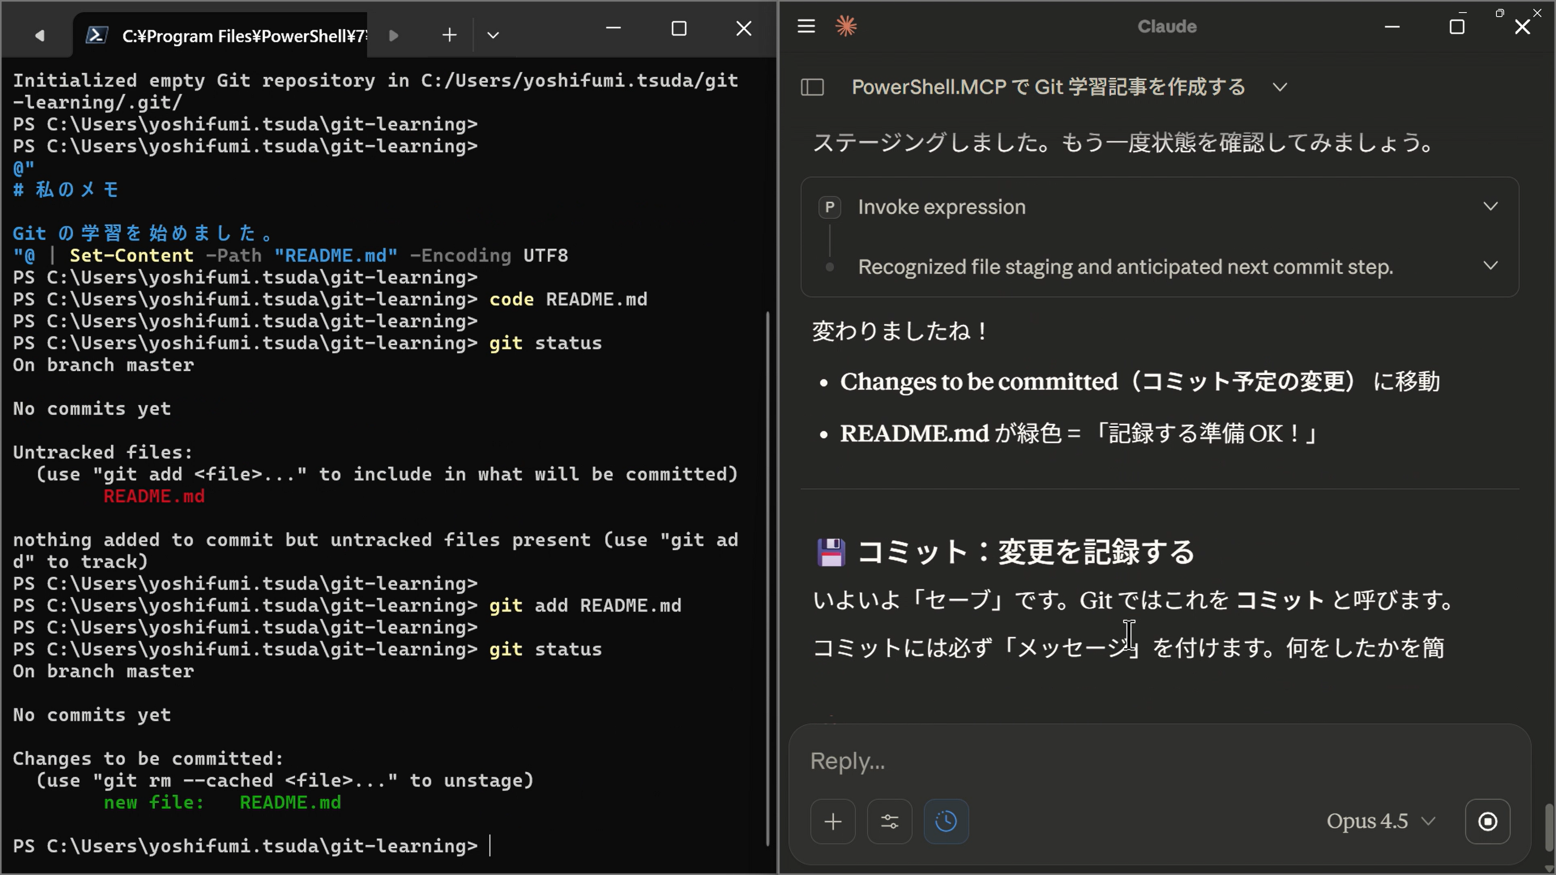Viewport: 1556px width, 875px height.
Task: Click the Claude starburst logo icon
Action: (x=846, y=26)
